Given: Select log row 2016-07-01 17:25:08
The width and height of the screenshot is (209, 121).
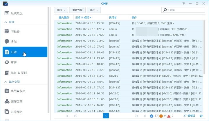Looking at the screenshot, I should pyautogui.click(x=129, y=58).
